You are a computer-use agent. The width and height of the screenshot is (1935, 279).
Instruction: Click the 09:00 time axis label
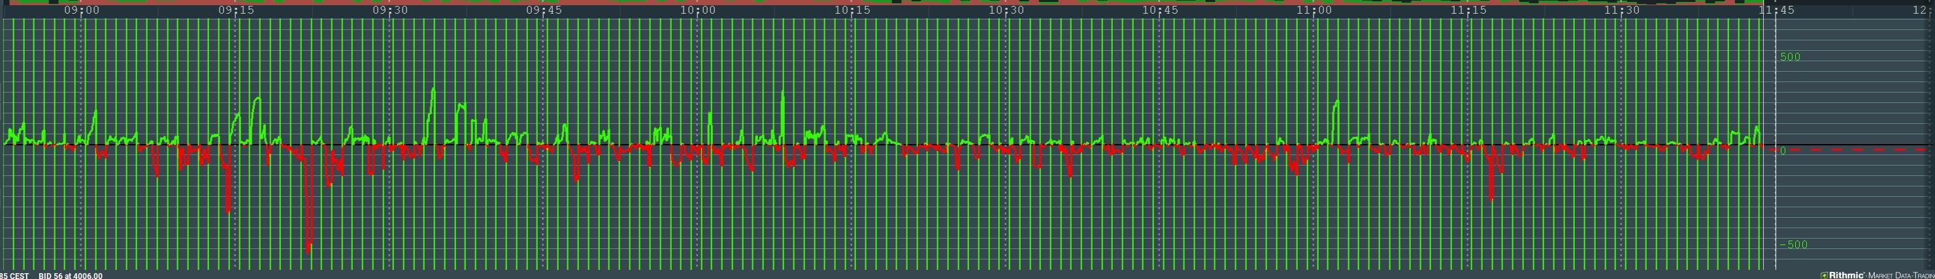point(81,10)
